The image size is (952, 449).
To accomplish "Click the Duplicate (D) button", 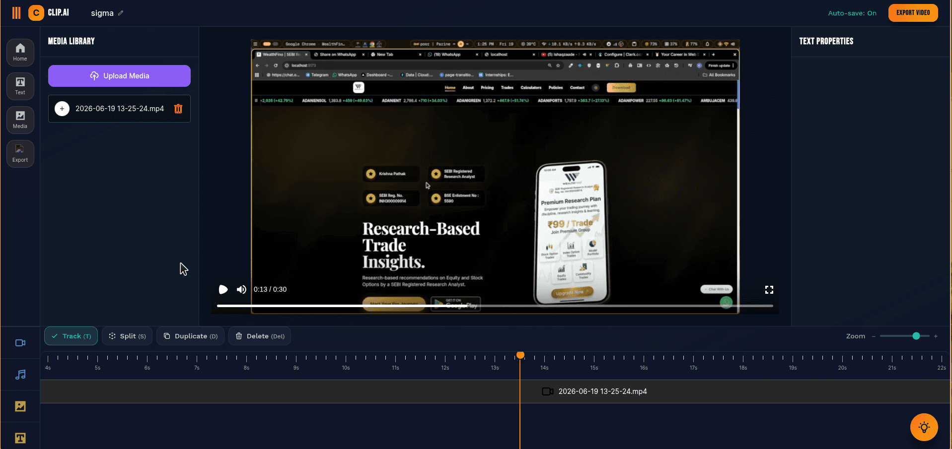I will (x=191, y=336).
